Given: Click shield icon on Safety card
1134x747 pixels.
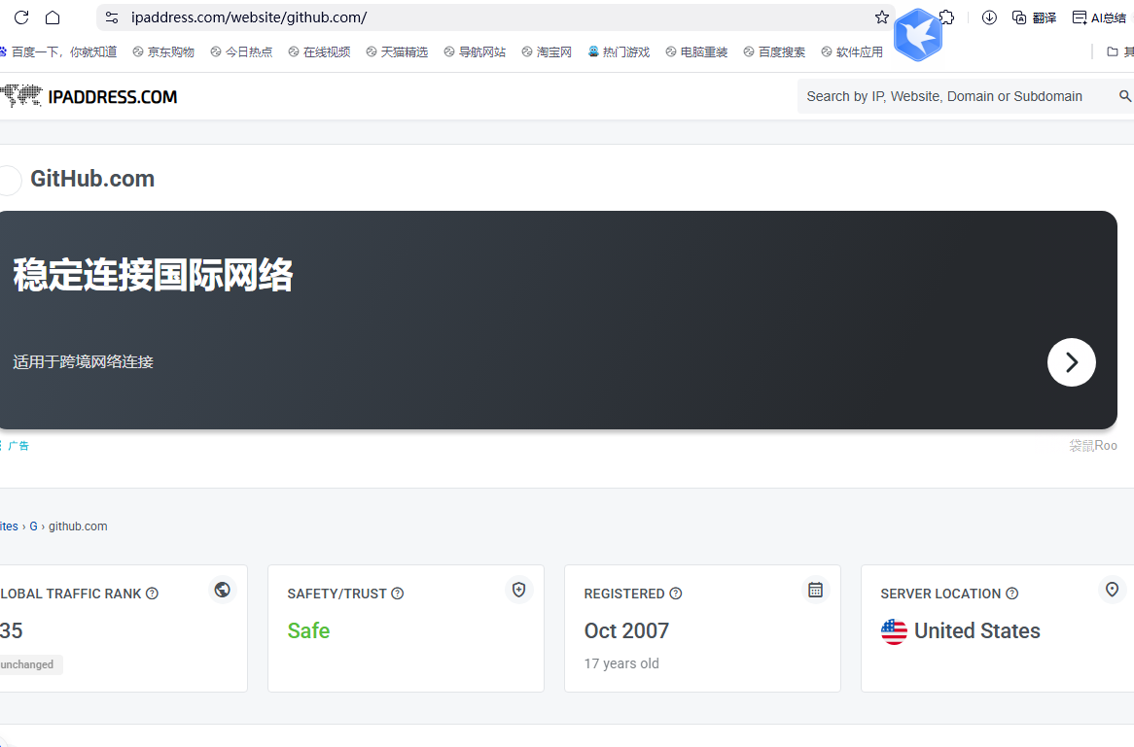Looking at the screenshot, I should pos(519,590).
